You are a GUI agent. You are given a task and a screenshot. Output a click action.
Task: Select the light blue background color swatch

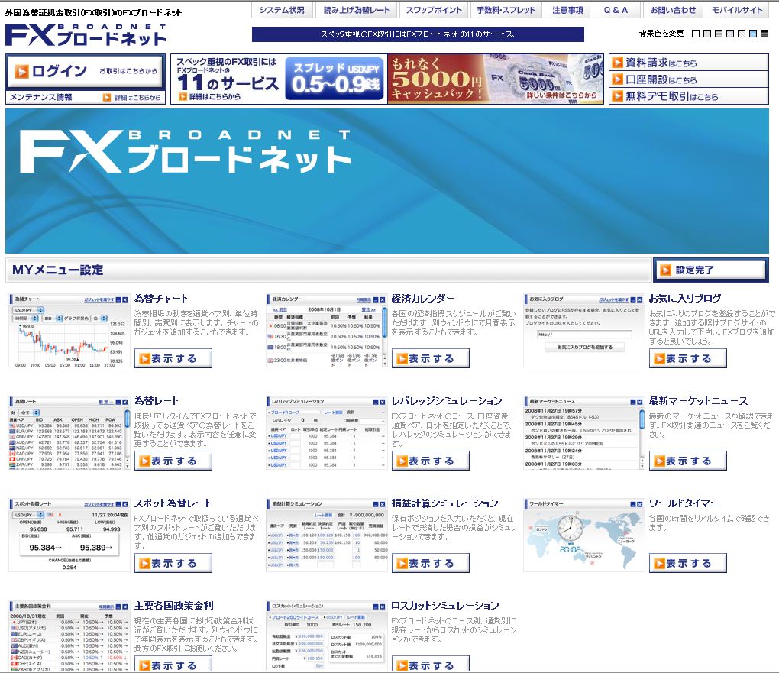(753, 34)
